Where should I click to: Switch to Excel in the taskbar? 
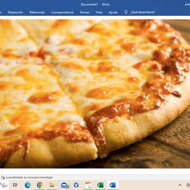tap(100, 185)
